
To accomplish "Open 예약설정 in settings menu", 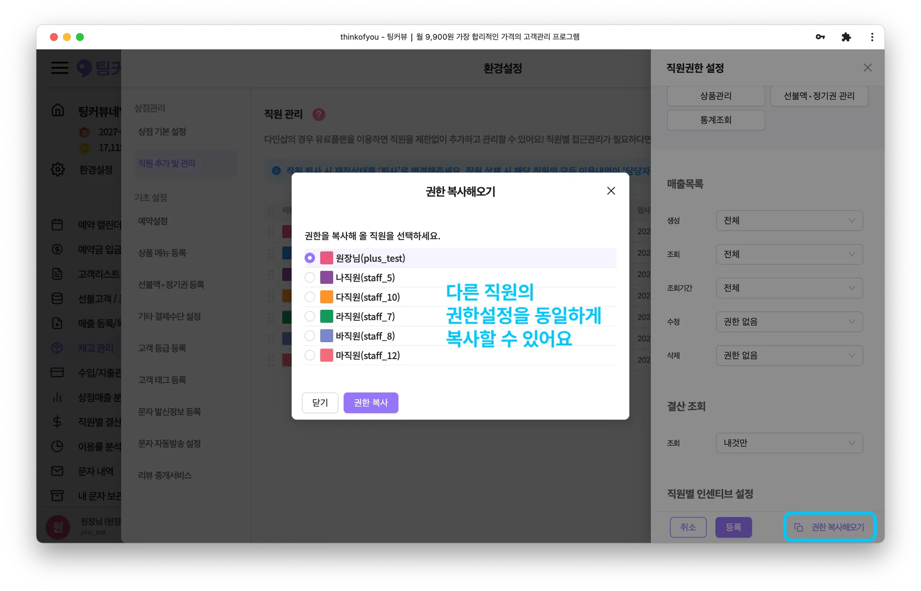I will (x=153, y=221).
